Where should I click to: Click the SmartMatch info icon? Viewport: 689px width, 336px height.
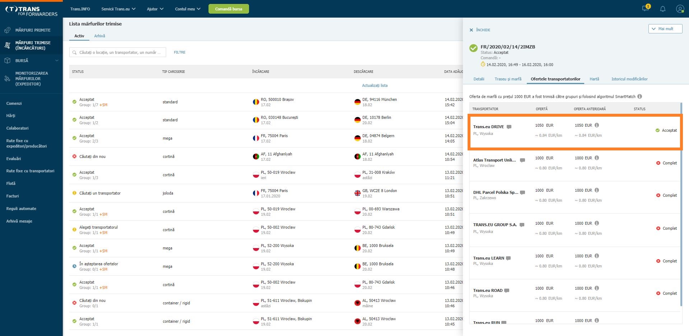click(639, 97)
